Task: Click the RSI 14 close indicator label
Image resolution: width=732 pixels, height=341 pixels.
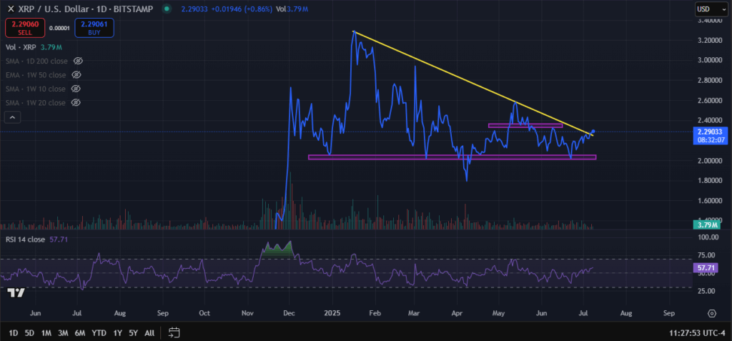Action: 25,239
